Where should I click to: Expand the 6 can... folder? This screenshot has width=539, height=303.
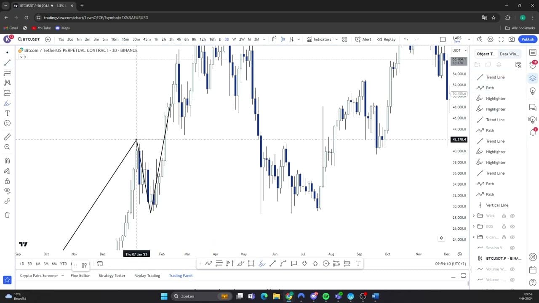(474, 237)
